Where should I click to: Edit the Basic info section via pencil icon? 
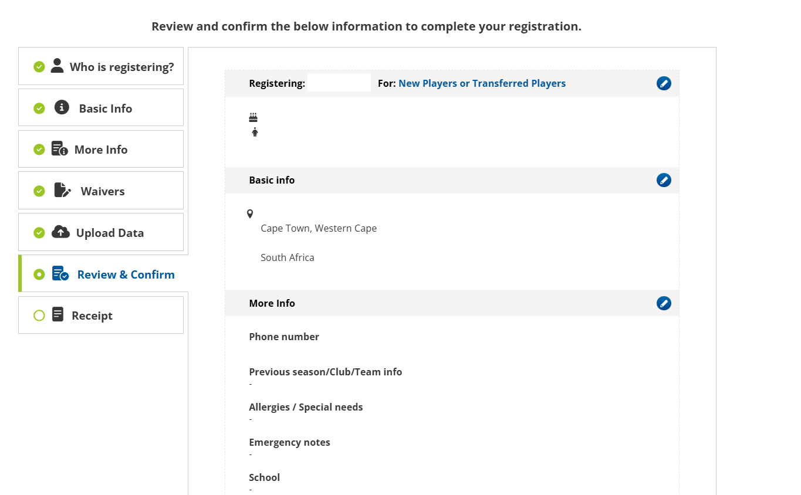(664, 180)
